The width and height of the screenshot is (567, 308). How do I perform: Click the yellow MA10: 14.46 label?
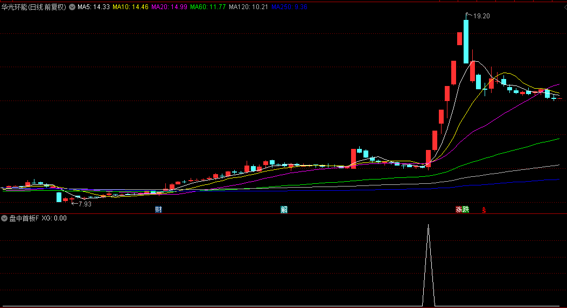pyautogui.click(x=130, y=7)
